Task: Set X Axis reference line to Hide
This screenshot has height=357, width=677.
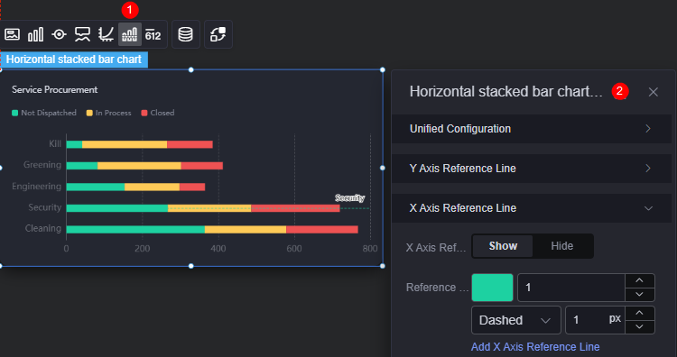Action: pos(562,246)
